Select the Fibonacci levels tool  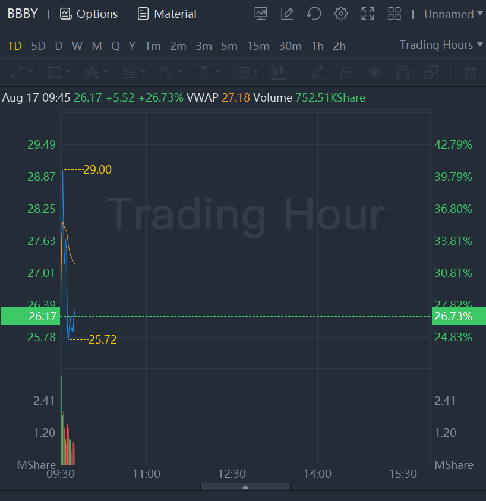[x=129, y=73]
